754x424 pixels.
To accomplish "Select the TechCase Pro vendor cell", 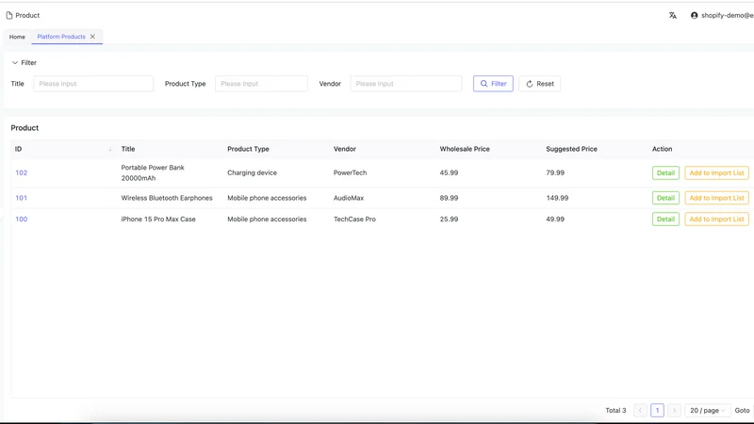I will (355, 219).
